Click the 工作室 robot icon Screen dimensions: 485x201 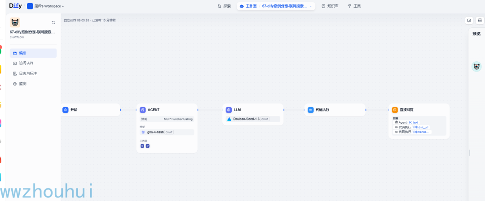click(242, 6)
